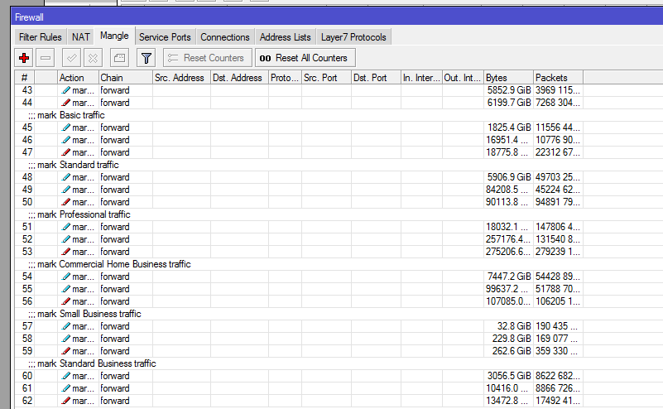Viewport: 663px width, 409px height.
Task: Click the Packets column header
Action: click(x=556, y=78)
